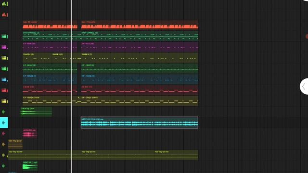The width and height of the screenshot is (308, 173).
Task: Select the magenta K.P KICK track icon
Action: (4, 47)
